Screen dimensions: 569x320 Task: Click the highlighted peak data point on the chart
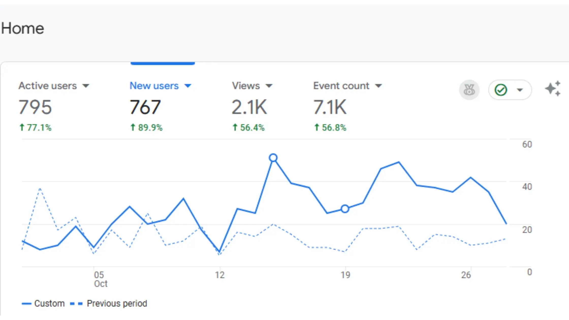tap(273, 157)
